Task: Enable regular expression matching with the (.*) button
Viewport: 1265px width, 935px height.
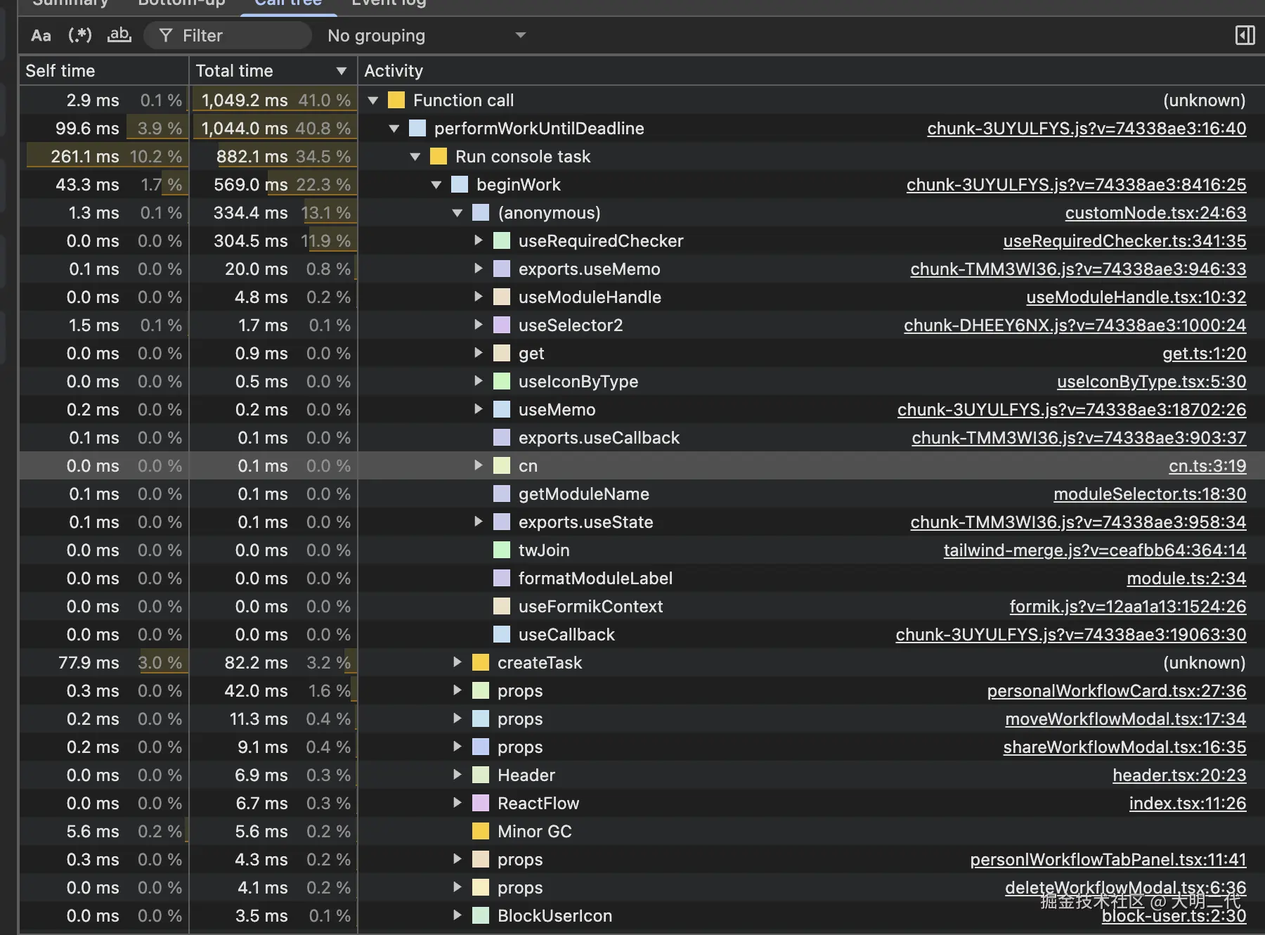Action: coord(79,35)
